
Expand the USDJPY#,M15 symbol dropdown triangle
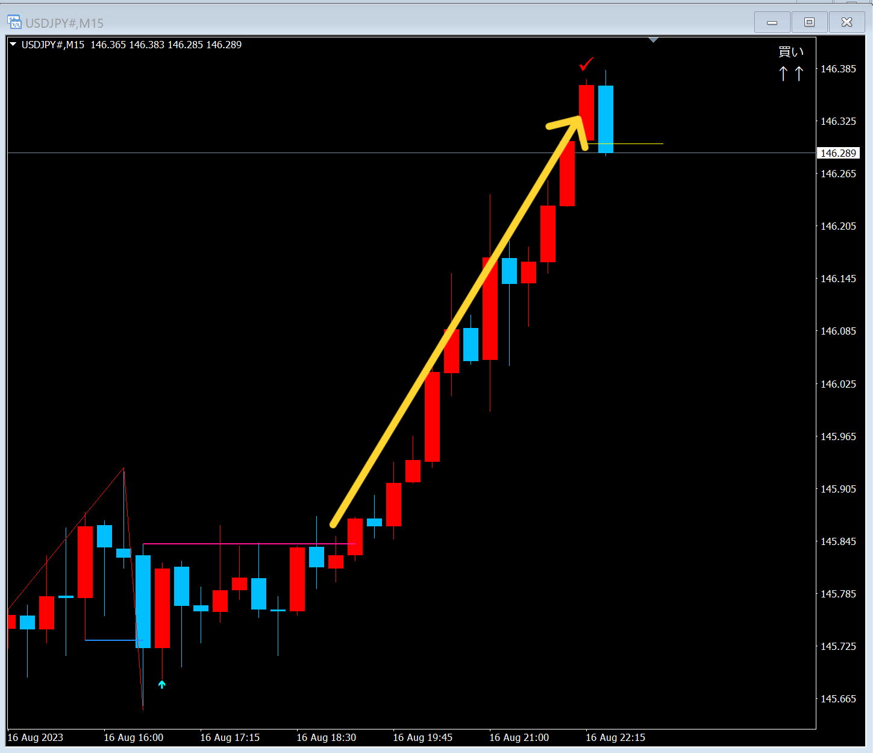[x=13, y=45]
